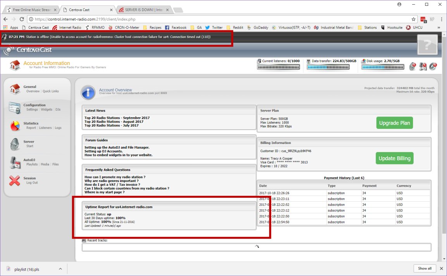This screenshot has height=276, width=447.
Task: Click the Configuration panel icon in sidebar
Action: [15, 107]
